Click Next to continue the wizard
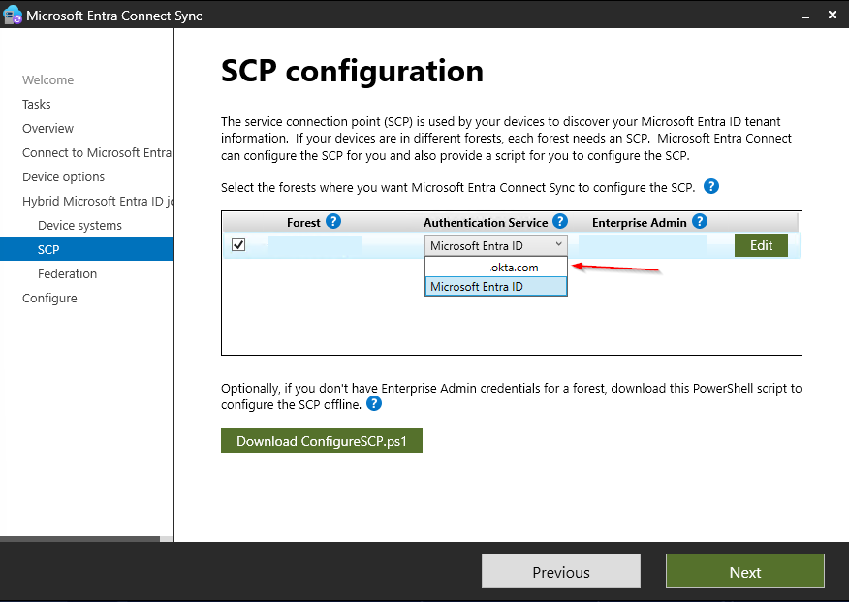Image resolution: width=849 pixels, height=602 pixels. tap(744, 571)
